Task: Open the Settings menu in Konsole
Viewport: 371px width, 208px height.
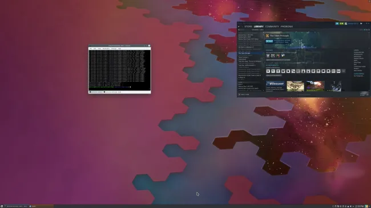Action: pyautogui.click(x=114, y=48)
